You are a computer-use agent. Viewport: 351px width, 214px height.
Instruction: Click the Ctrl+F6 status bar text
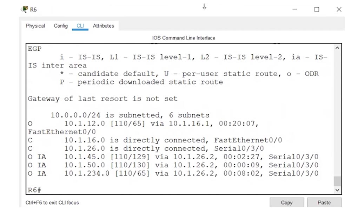point(52,202)
